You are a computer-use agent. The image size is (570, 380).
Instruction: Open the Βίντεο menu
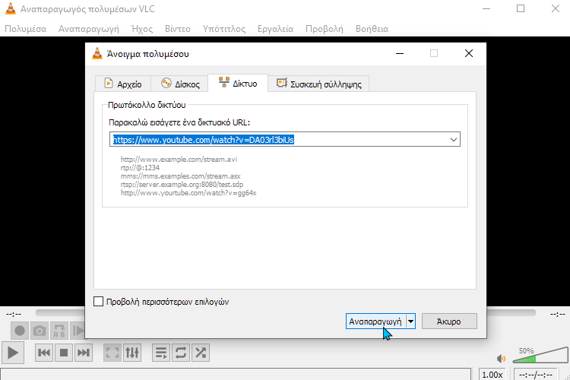177,29
